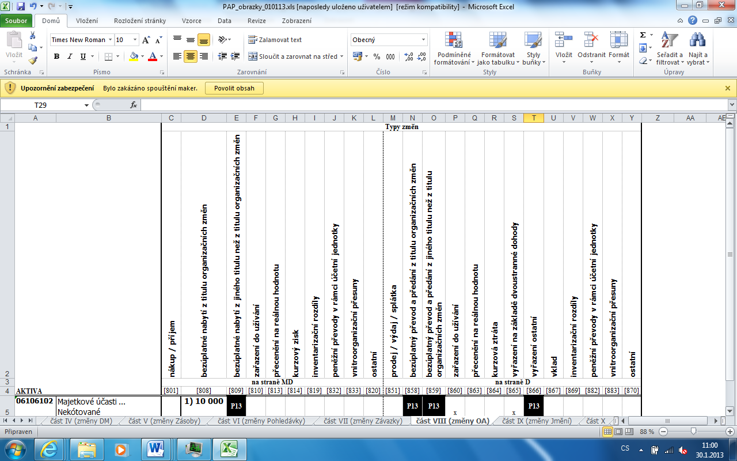This screenshot has height=461, width=737.
Task: Open Styly buňky gallery
Action: coord(533,49)
